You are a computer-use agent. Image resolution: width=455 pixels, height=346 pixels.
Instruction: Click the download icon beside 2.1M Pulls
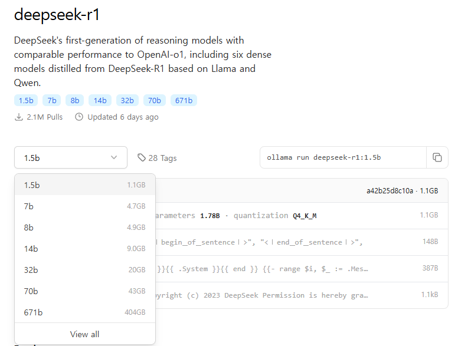(x=18, y=117)
